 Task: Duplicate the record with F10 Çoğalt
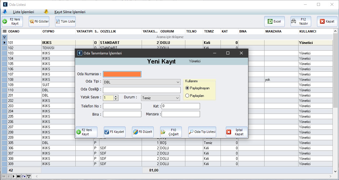(171, 132)
